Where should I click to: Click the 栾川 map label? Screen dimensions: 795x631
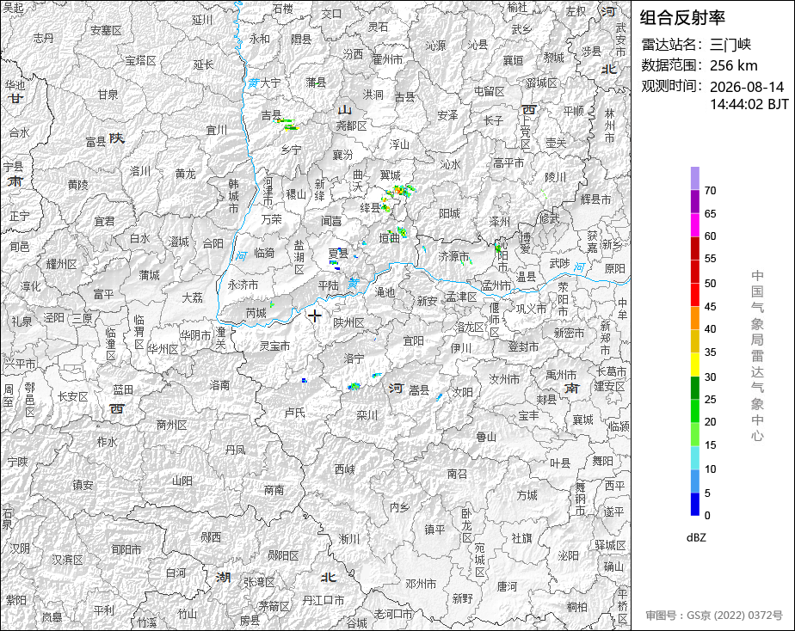(367, 415)
